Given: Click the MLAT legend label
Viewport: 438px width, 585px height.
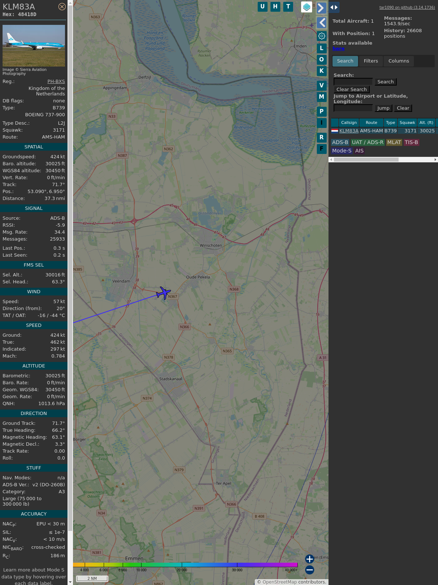Looking at the screenshot, I should pyautogui.click(x=394, y=143).
